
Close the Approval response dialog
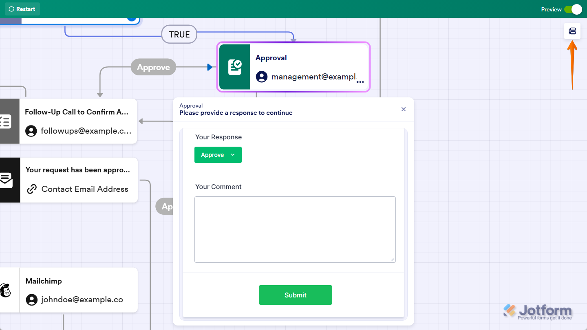click(x=403, y=109)
